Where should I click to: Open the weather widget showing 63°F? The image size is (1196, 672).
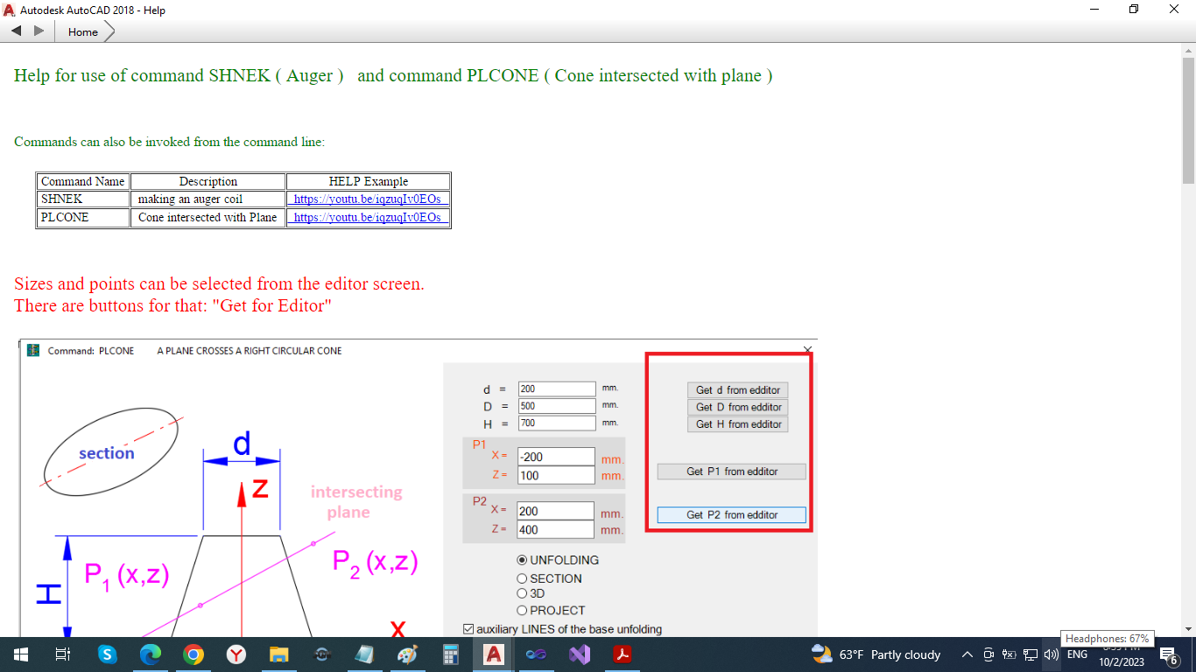point(876,654)
